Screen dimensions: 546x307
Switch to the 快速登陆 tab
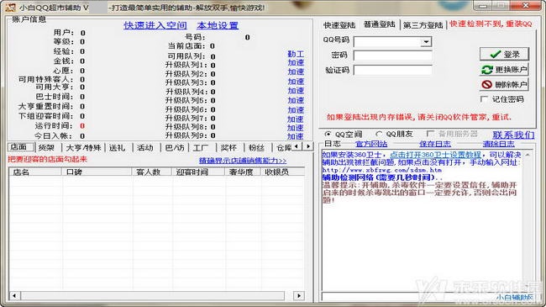pyautogui.click(x=339, y=25)
